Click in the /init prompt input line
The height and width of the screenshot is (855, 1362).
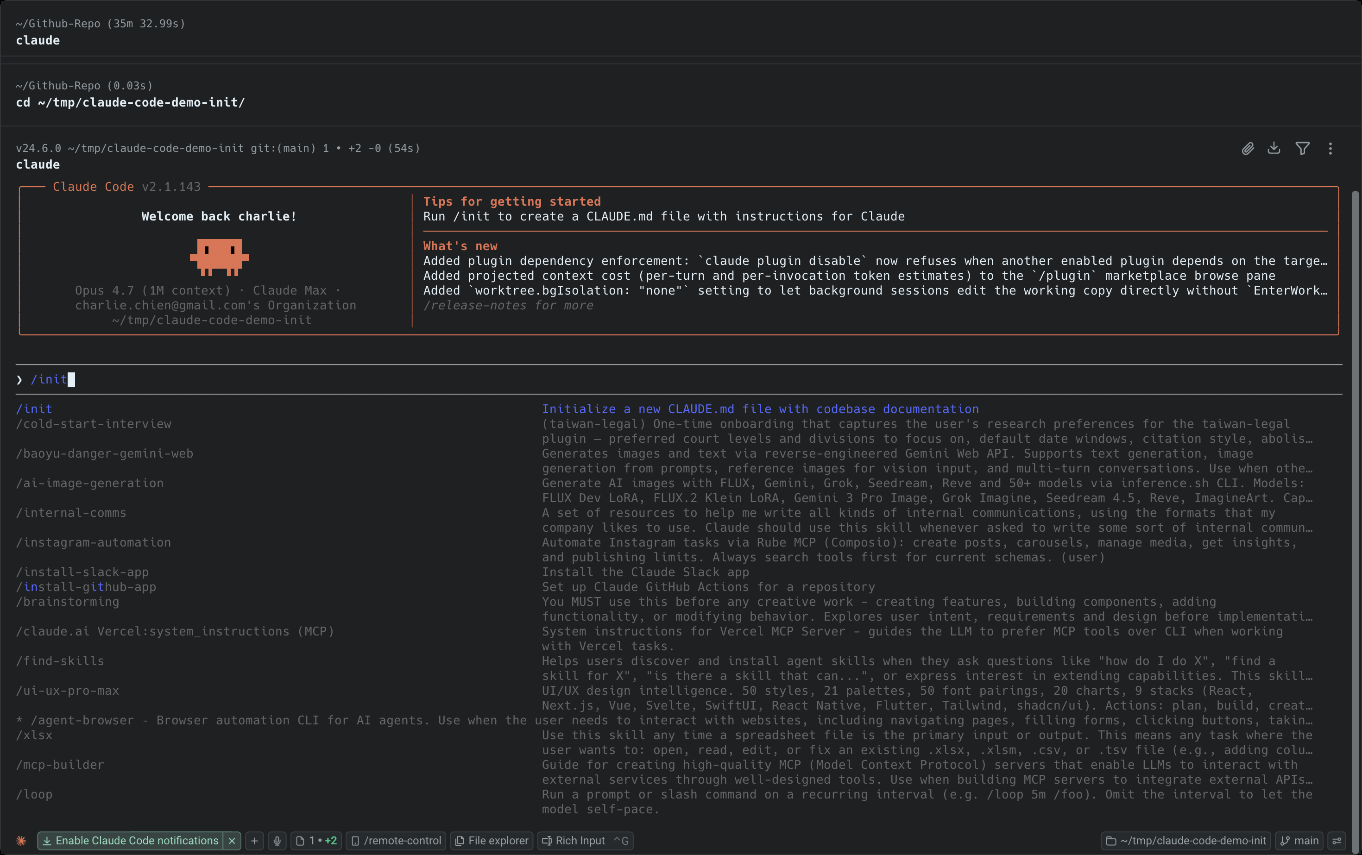(679, 379)
